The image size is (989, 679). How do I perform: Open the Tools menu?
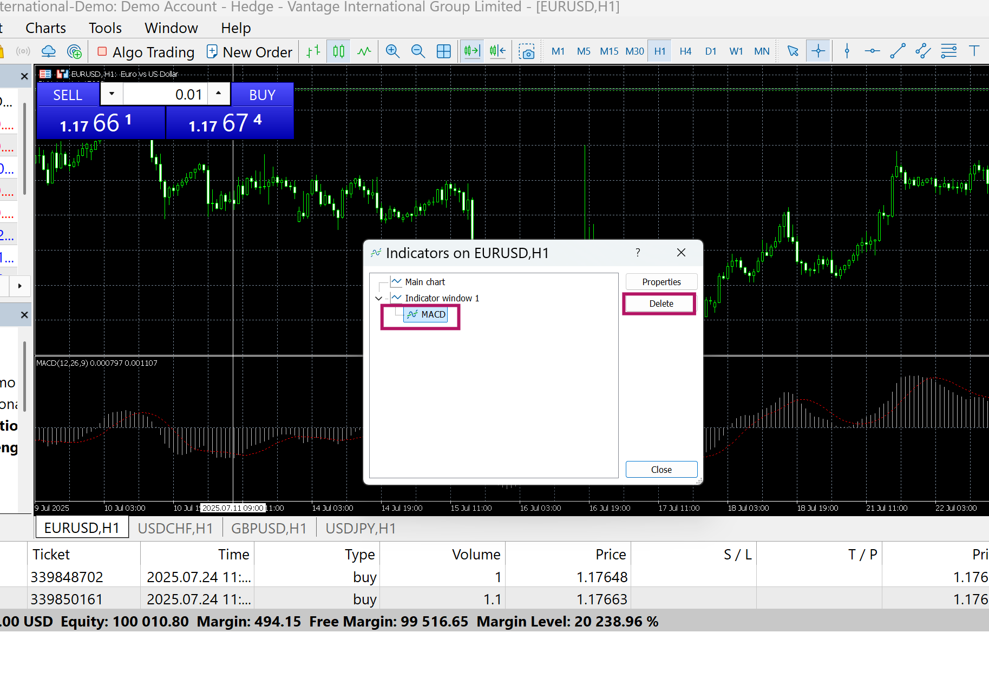click(x=105, y=28)
